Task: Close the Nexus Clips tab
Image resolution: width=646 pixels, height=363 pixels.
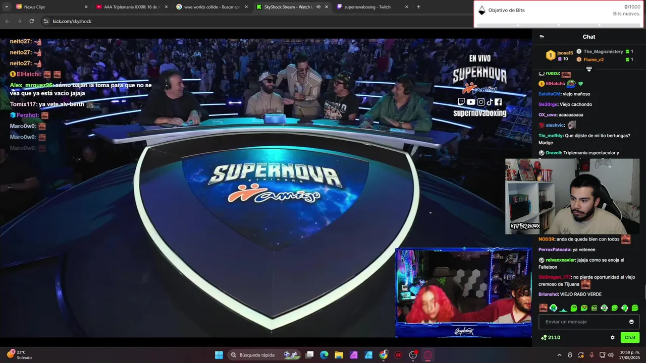Action: (86, 7)
